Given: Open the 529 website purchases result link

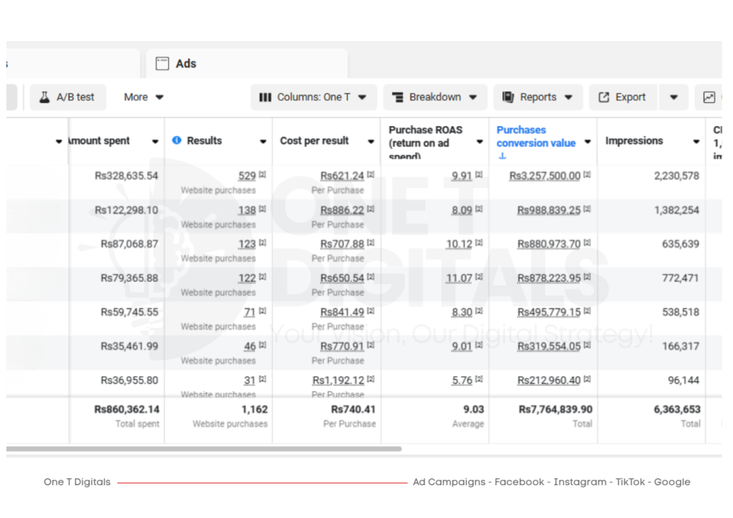Looking at the screenshot, I should [x=246, y=176].
